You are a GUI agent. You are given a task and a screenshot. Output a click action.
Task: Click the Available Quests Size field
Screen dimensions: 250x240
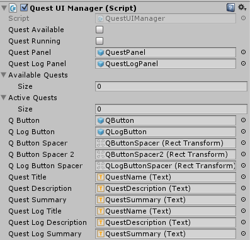171,86
